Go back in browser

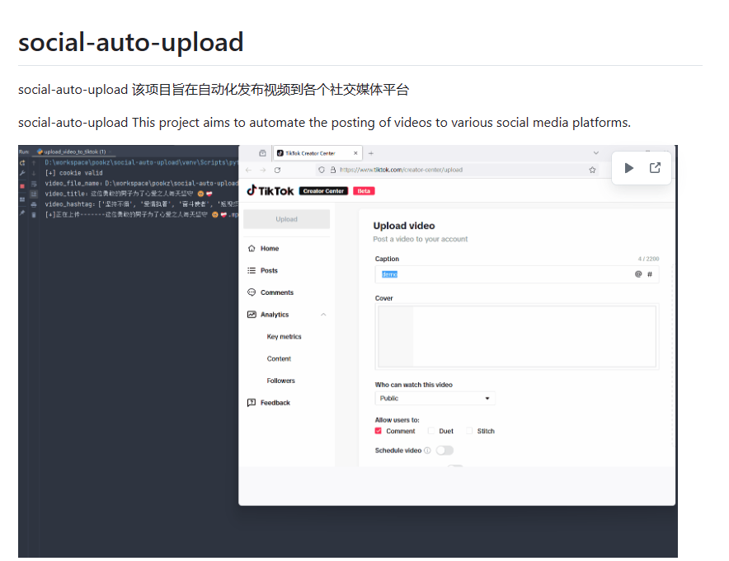(249, 170)
